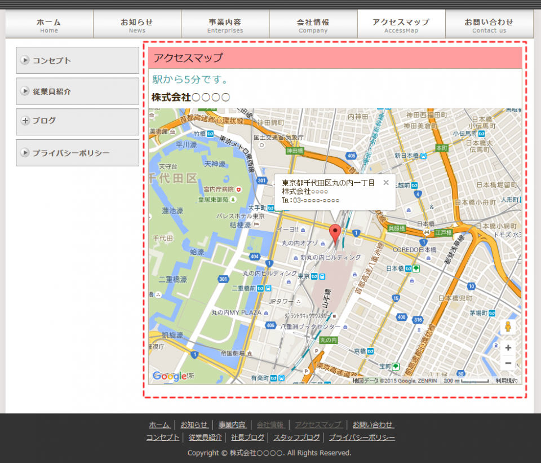The image size is (541, 463).
Task: Click 竹橋 subway station icon
Action: tap(210, 134)
